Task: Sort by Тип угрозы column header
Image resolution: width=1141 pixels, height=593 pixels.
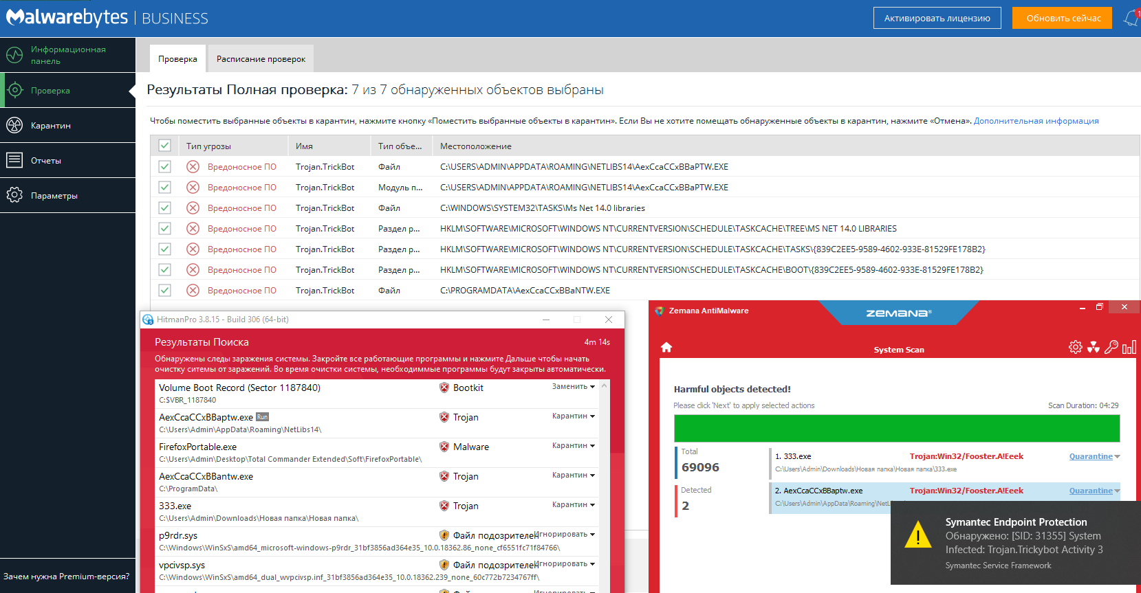Action: [x=232, y=146]
